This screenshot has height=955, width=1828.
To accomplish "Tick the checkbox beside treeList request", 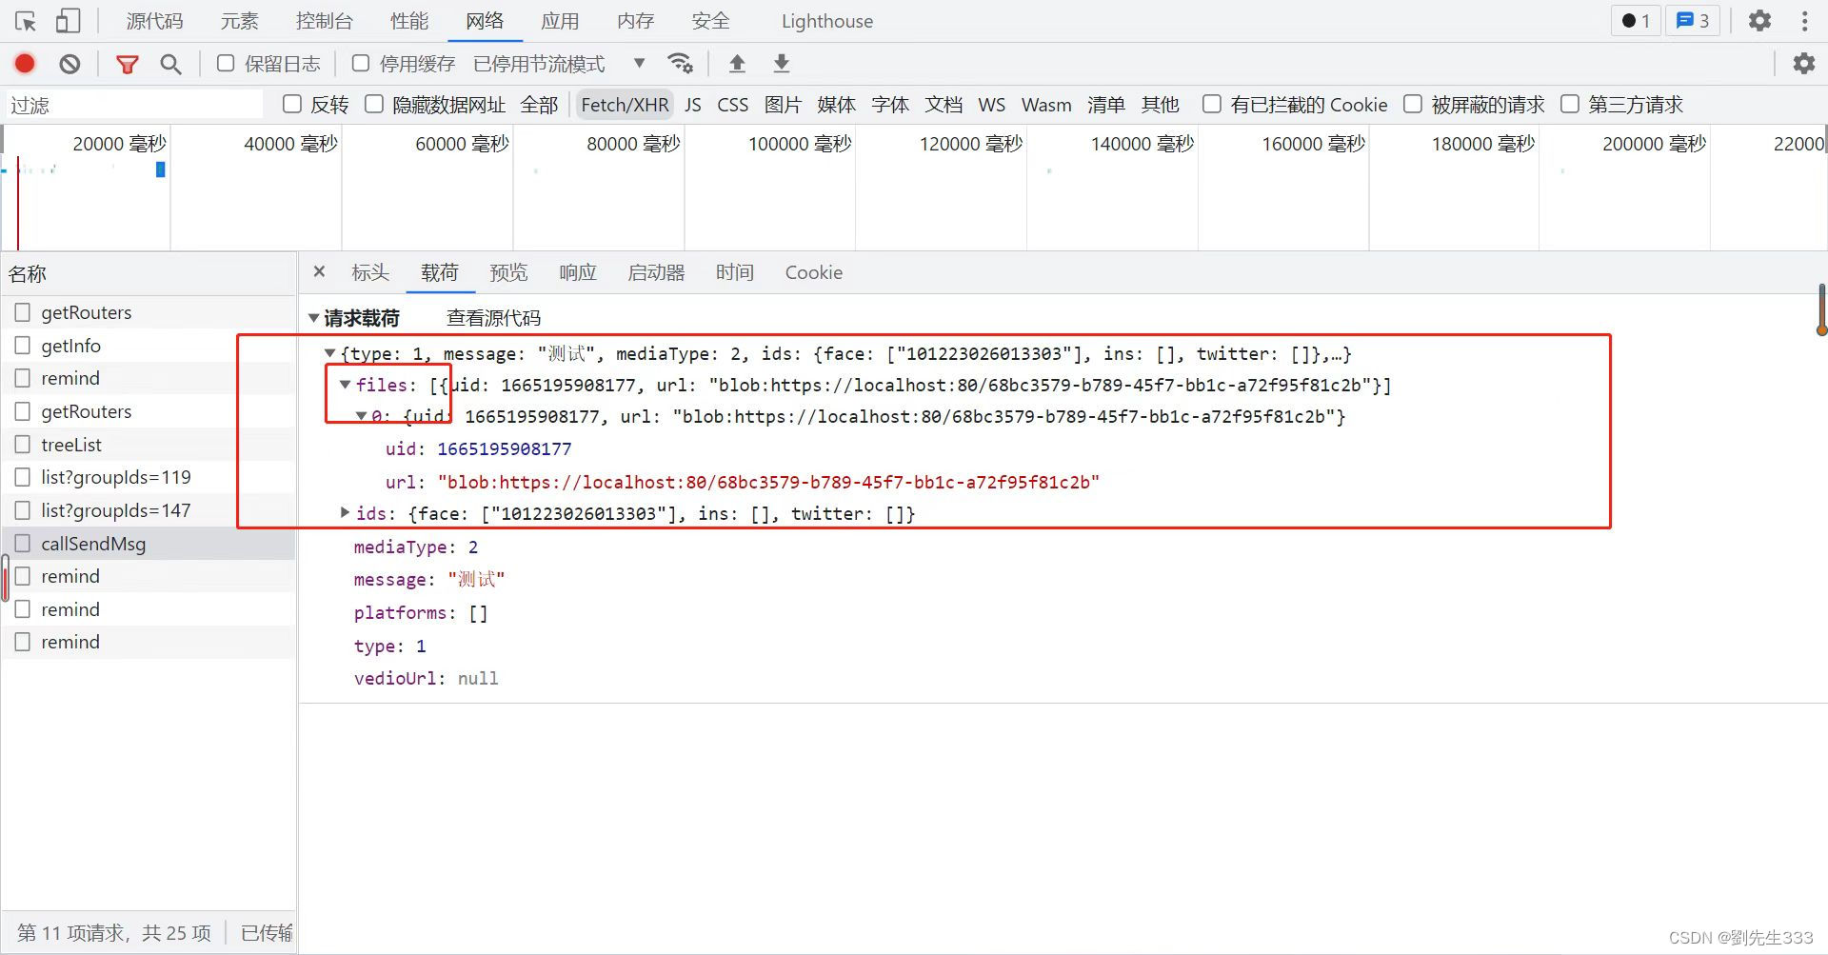I will point(23,445).
